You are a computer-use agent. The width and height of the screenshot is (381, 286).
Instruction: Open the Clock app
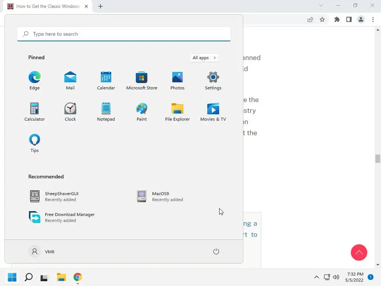pos(70,112)
